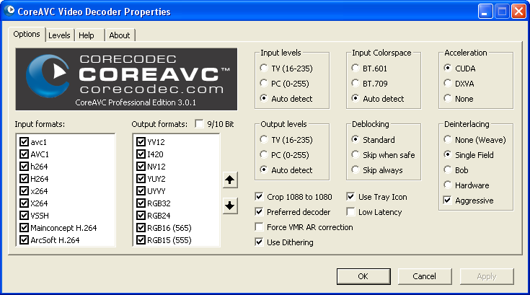Switch to the Options tab
Viewport: 530px width, 295px height.
(27, 34)
